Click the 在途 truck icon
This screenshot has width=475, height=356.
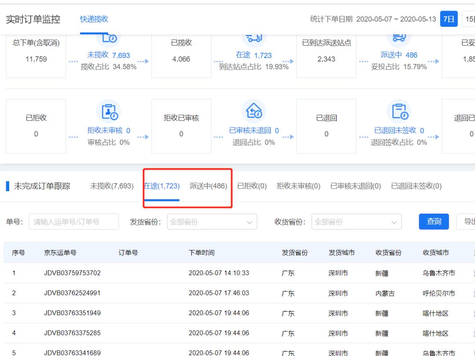pos(254,38)
